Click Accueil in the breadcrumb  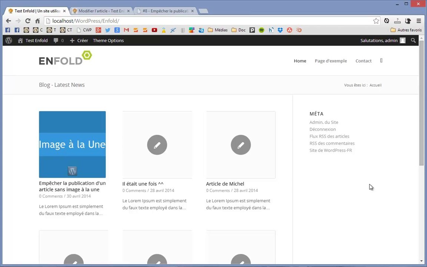[375, 85]
